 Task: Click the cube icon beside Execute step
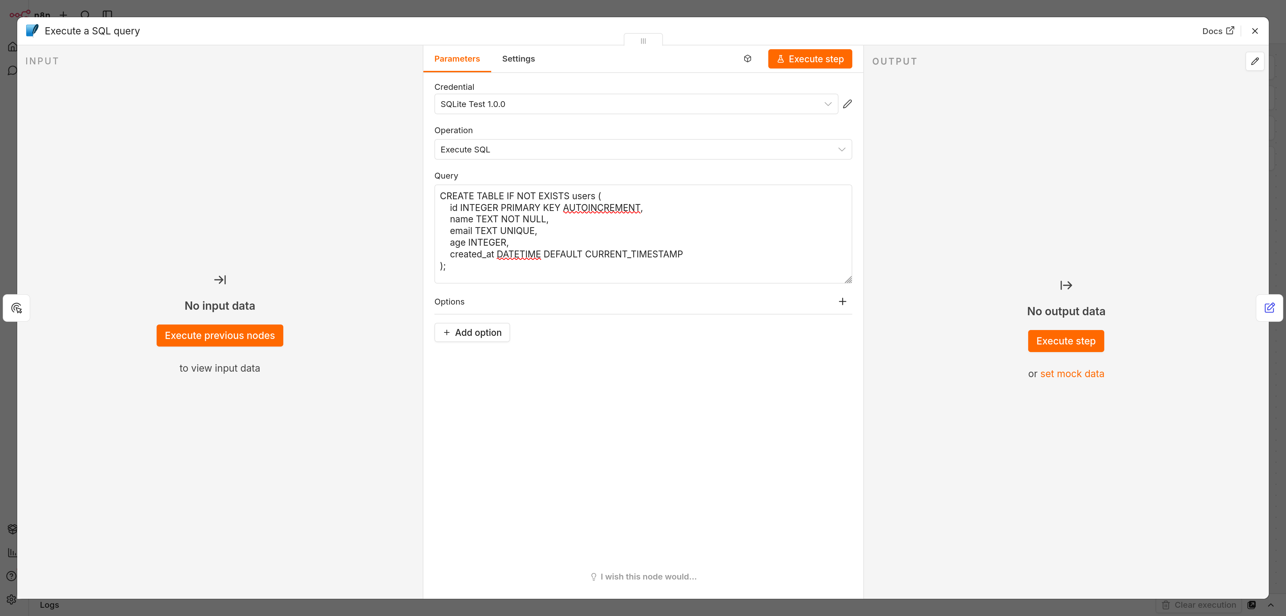[x=747, y=59]
